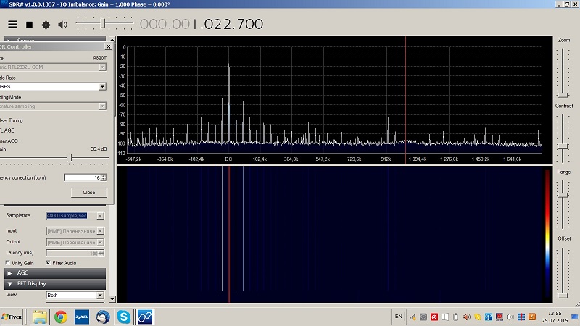Click the orange tray icon beside the clock
Screen dimensions: 580x326
coord(532,317)
